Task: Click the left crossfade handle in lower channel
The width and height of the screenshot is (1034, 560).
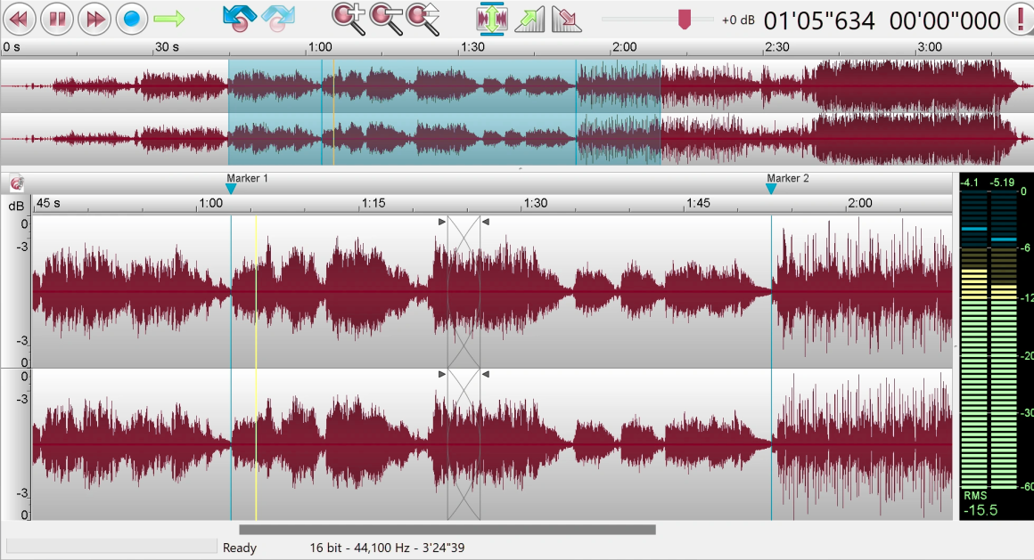Action: (442, 374)
